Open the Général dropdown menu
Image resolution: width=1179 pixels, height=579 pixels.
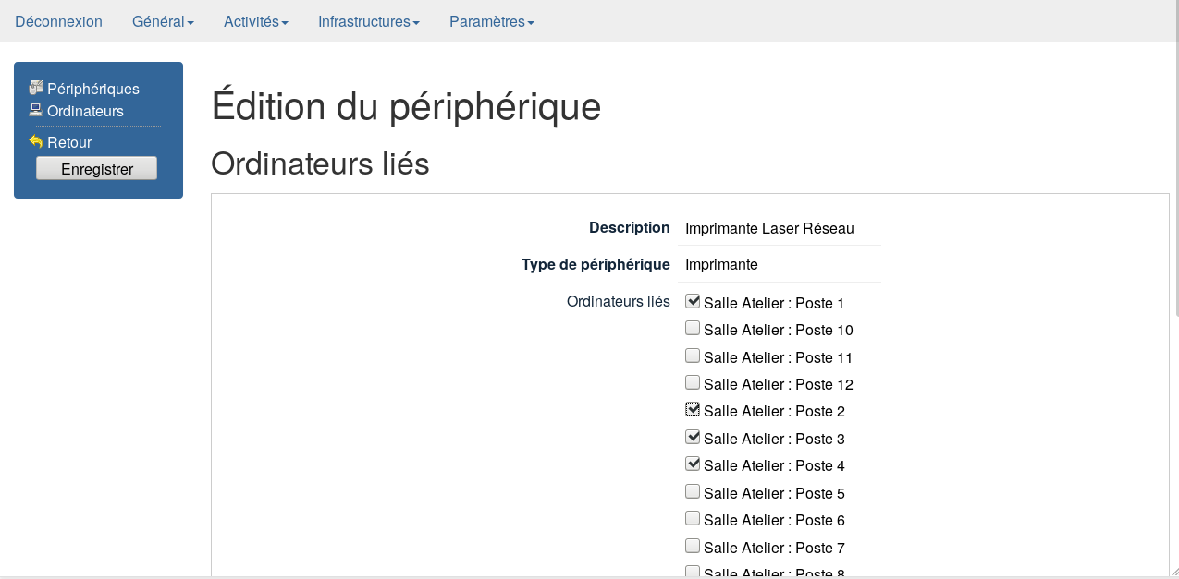pos(163,21)
